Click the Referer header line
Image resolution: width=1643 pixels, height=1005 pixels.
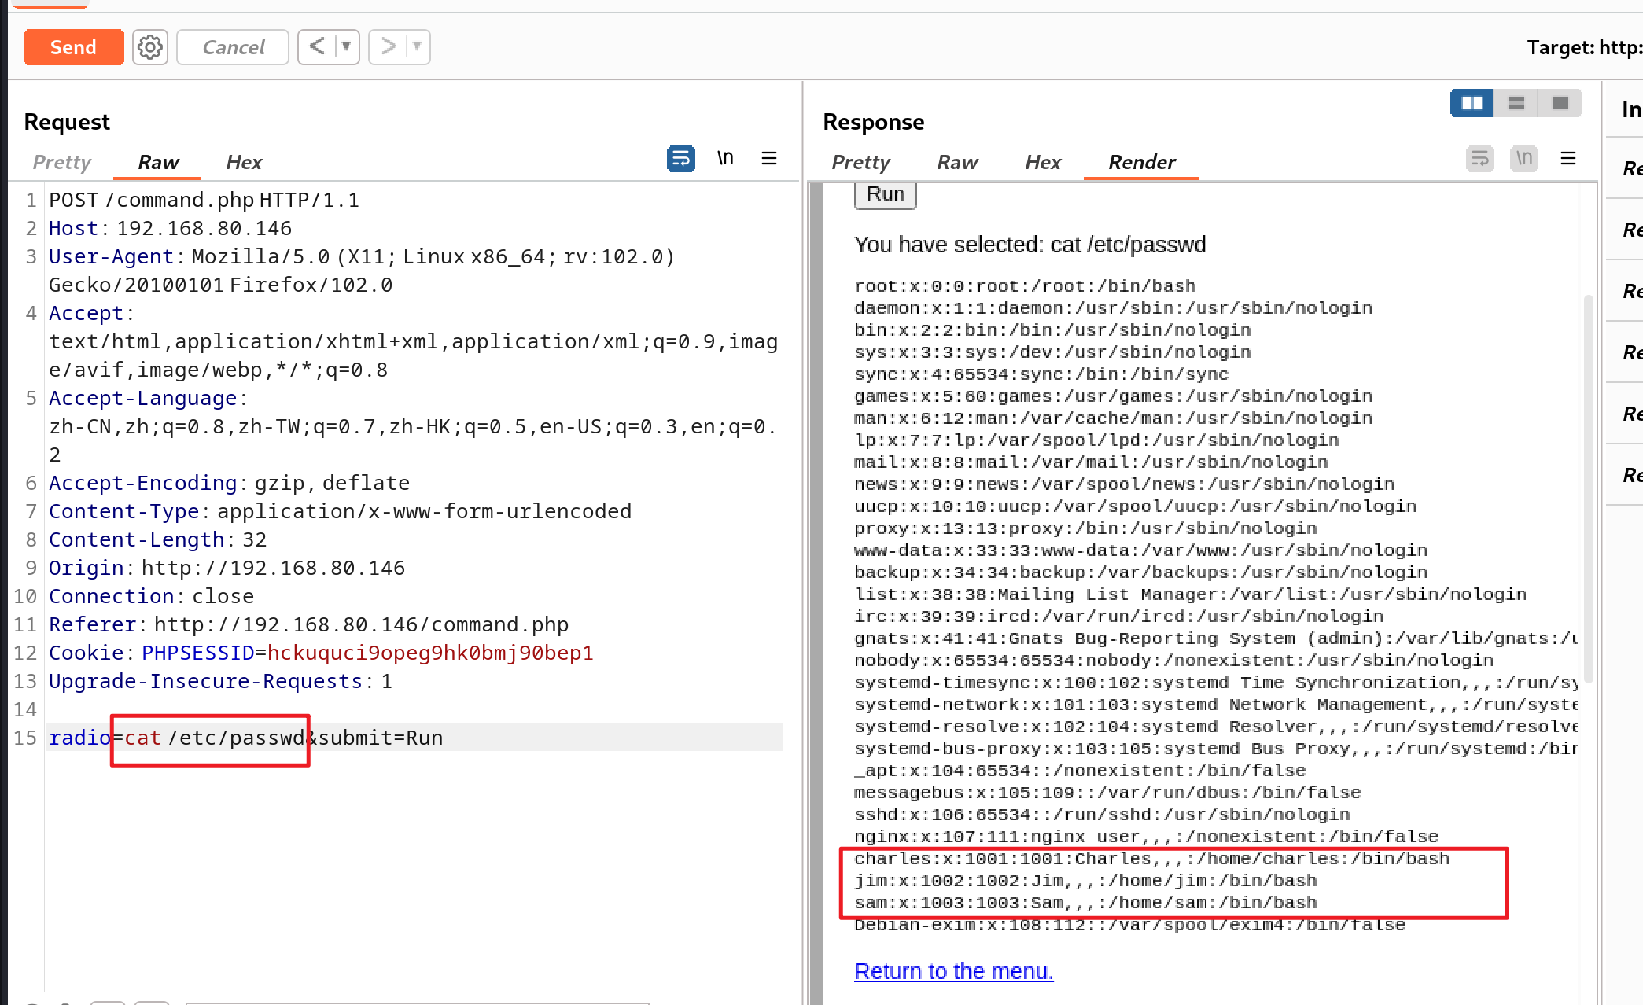point(308,624)
